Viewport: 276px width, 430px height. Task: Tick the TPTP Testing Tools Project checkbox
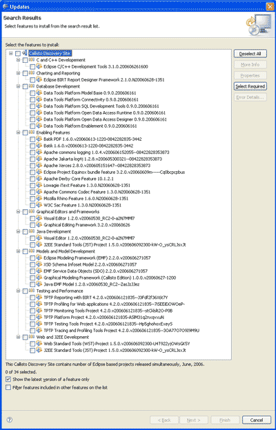(32, 324)
